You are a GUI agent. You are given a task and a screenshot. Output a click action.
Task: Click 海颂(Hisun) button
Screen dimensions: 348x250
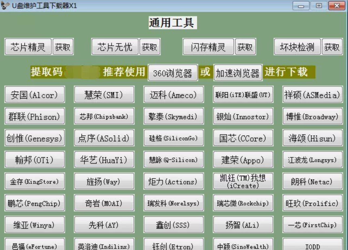(313, 138)
